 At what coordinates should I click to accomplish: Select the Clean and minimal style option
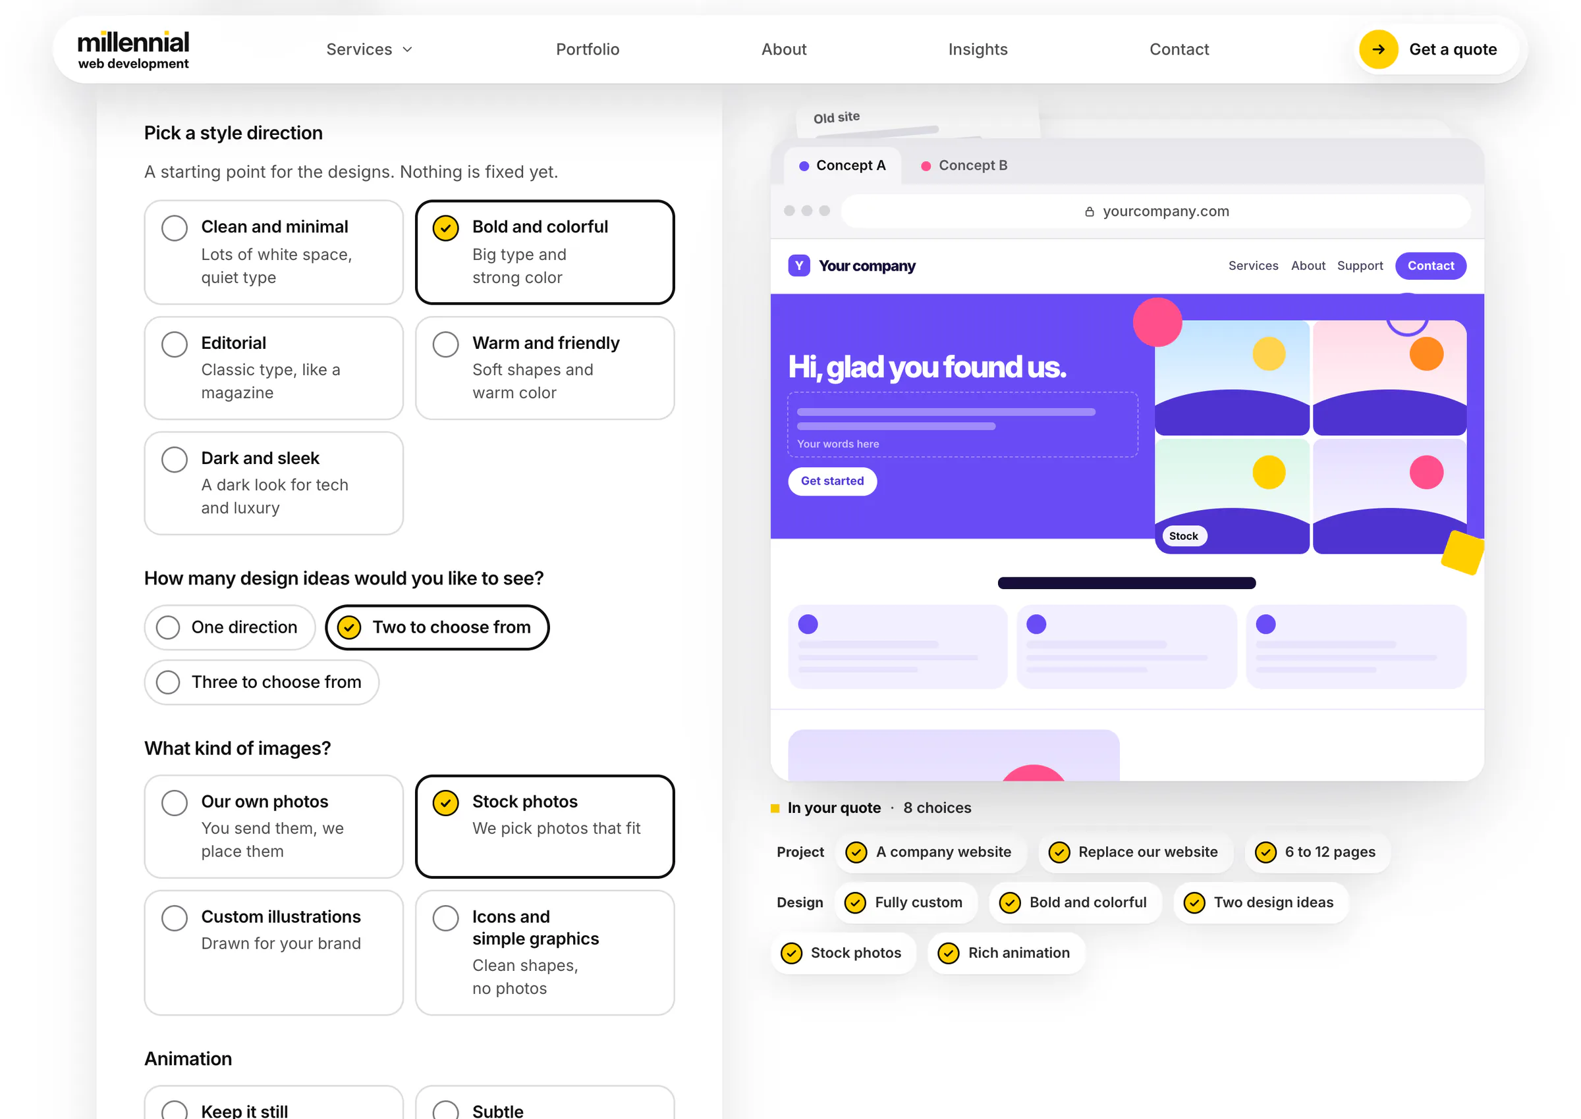274,252
